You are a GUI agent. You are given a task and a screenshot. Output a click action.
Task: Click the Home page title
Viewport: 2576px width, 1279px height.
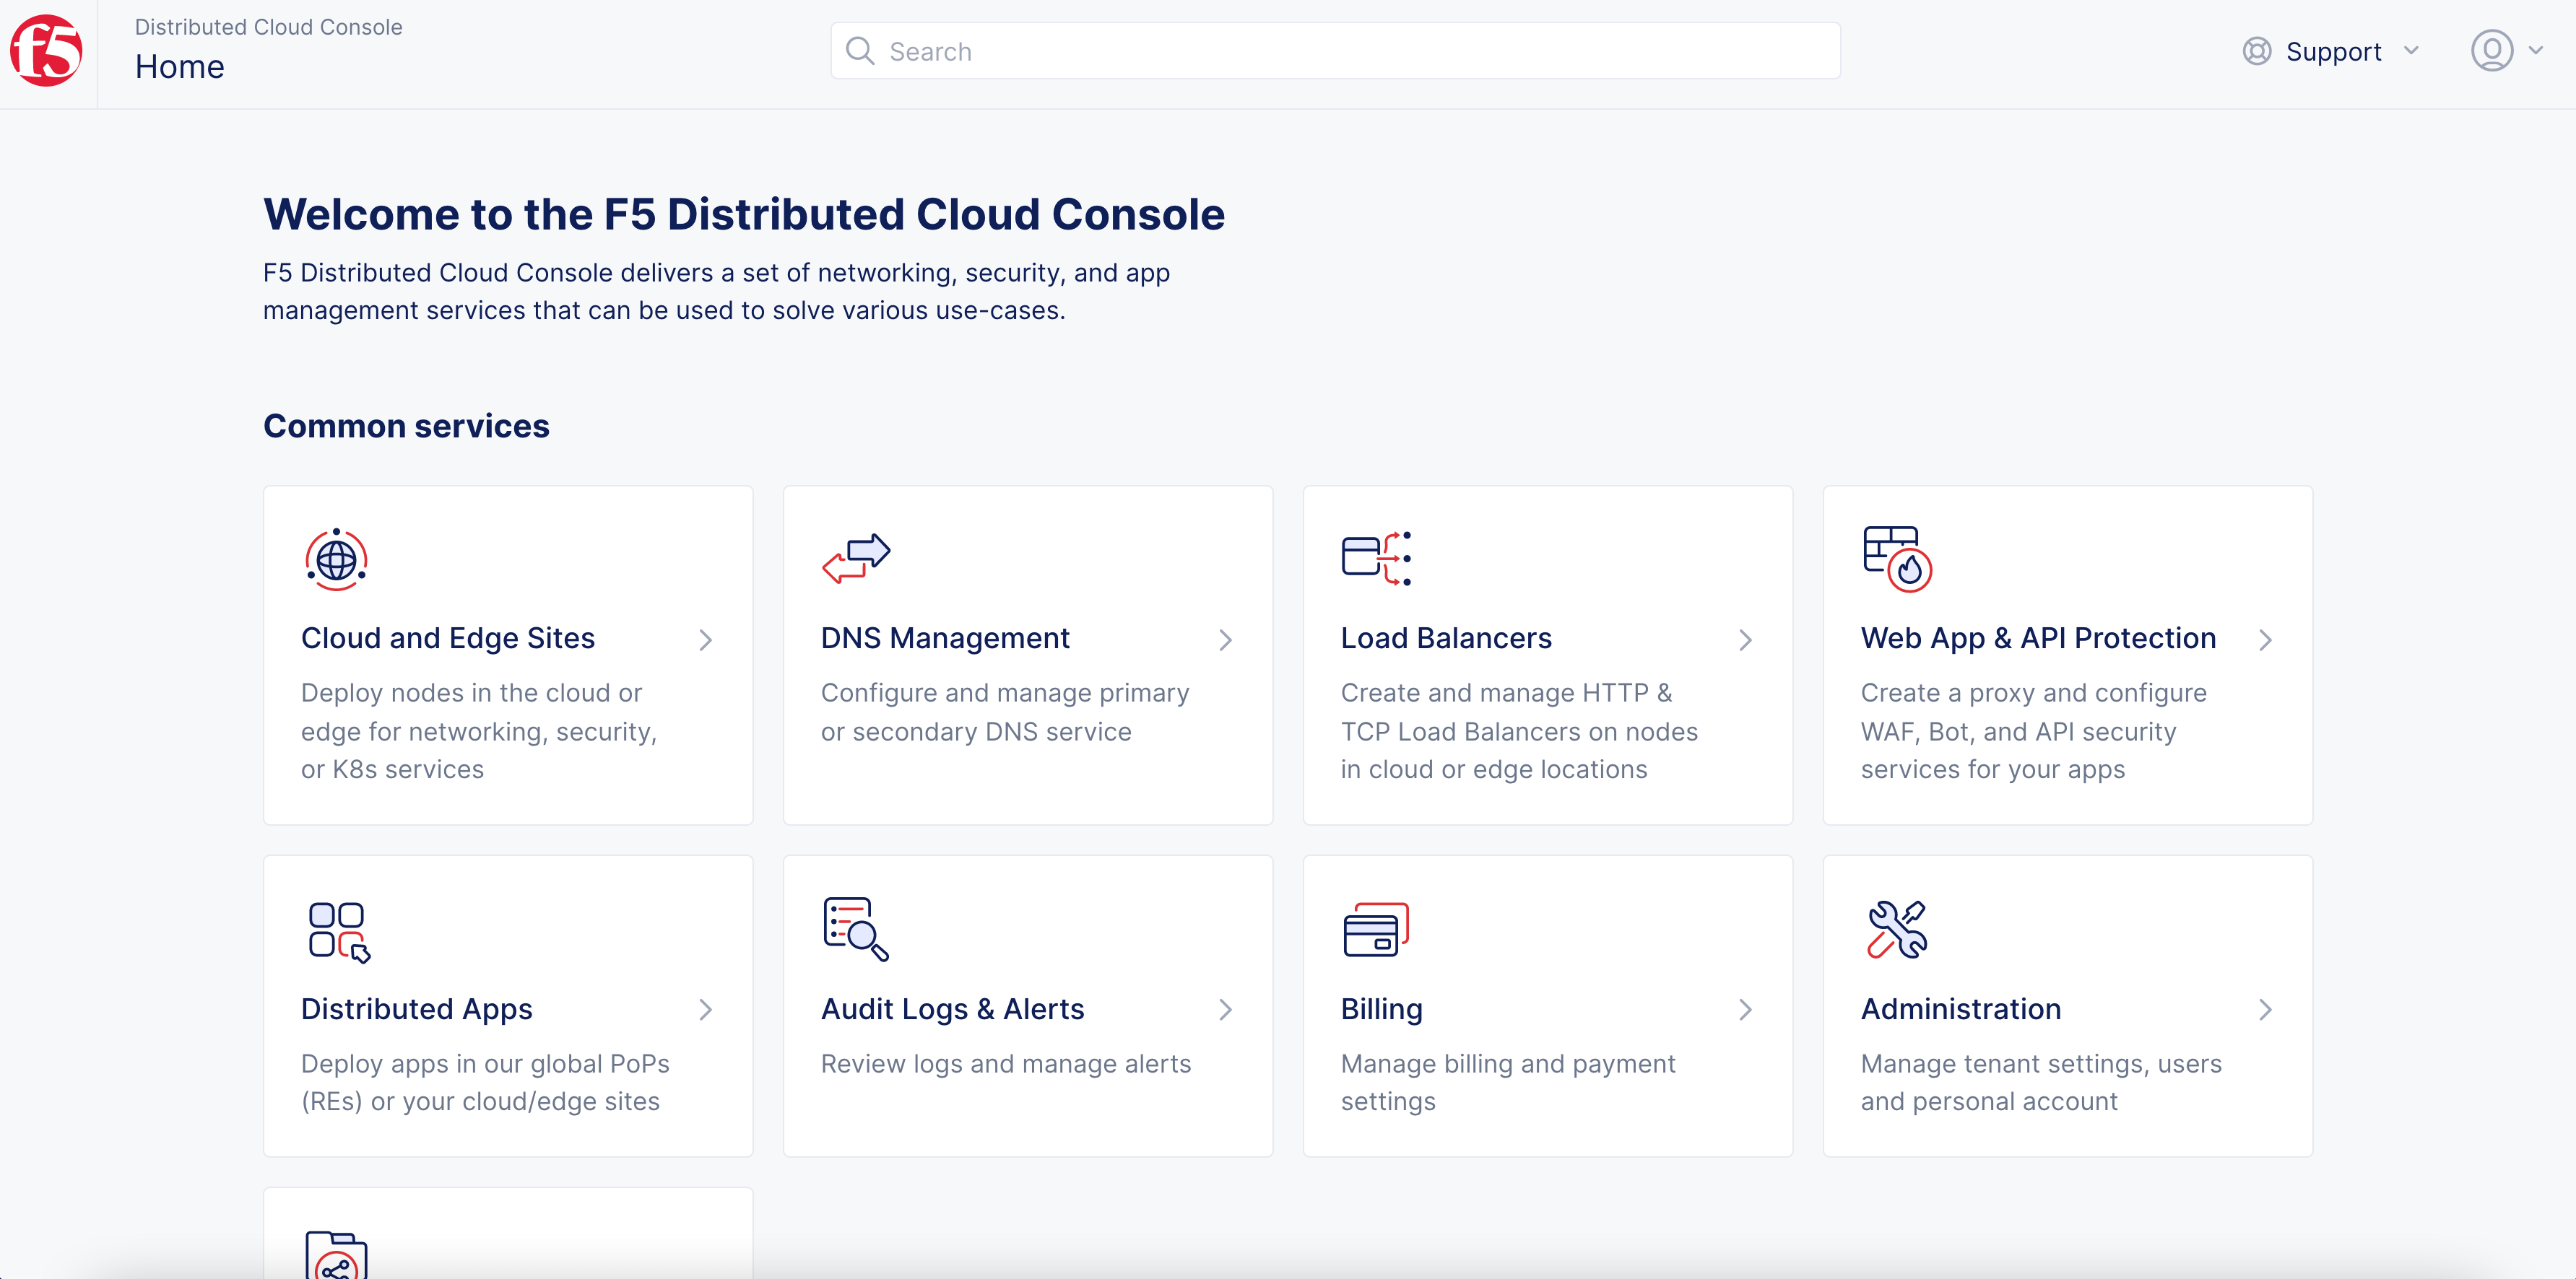(180, 67)
